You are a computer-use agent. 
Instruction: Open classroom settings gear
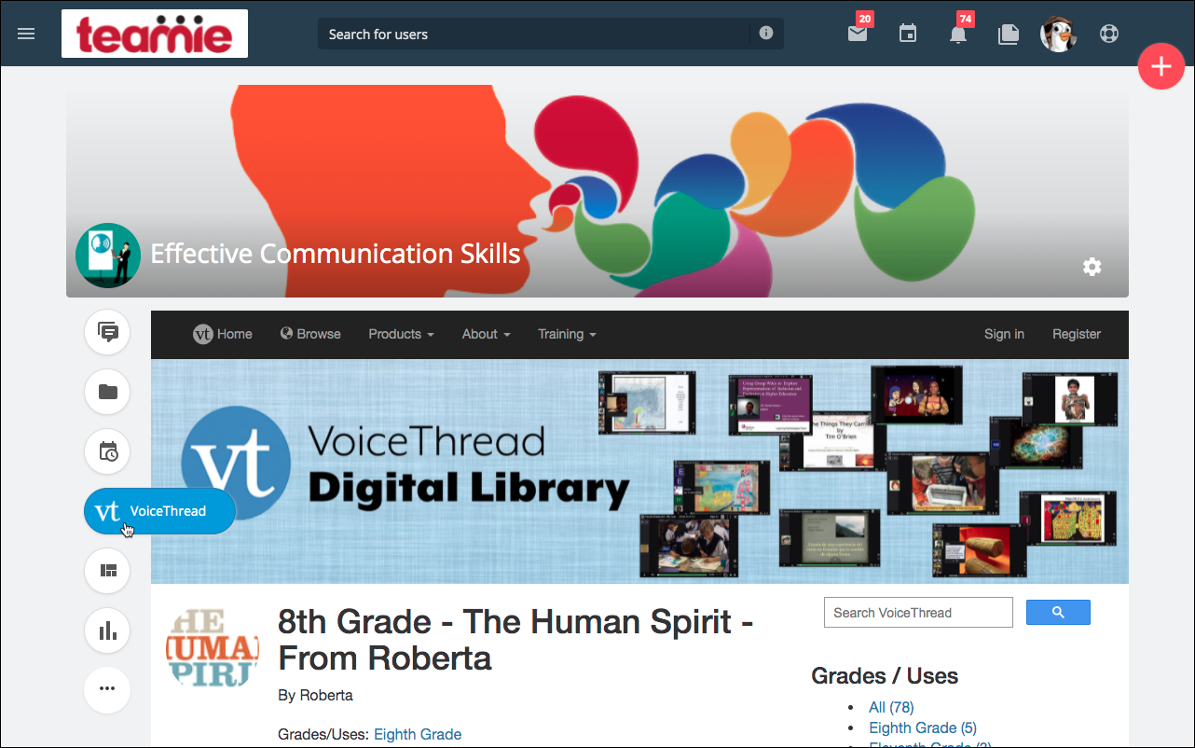(1092, 267)
